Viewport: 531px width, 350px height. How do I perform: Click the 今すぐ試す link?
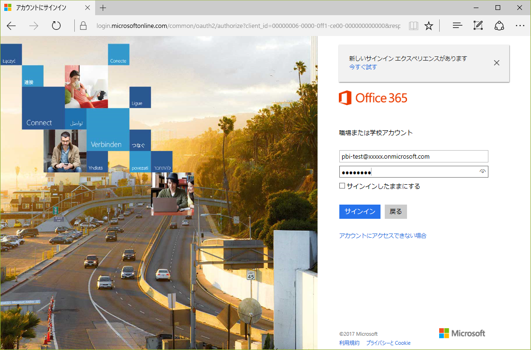(x=363, y=67)
